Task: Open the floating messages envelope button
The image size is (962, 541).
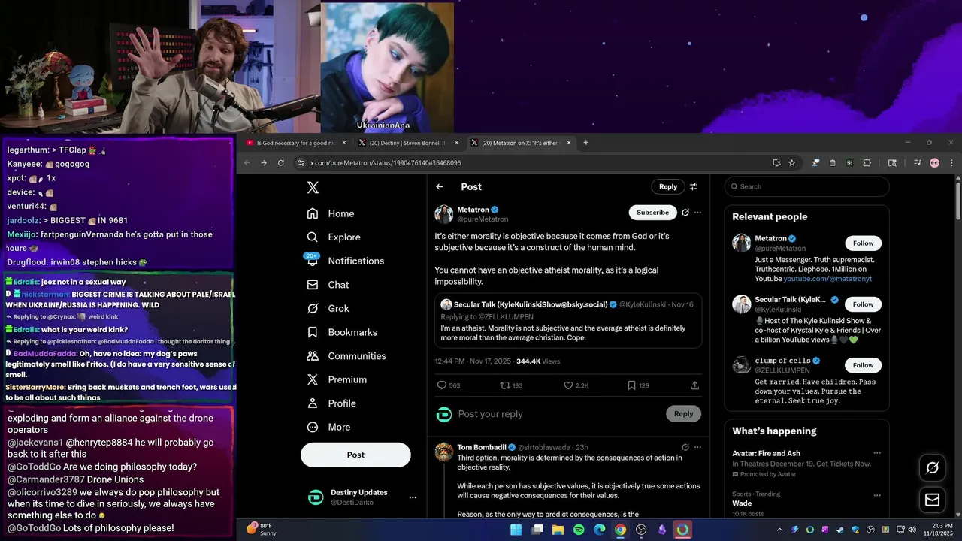Action: click(932, 500)
